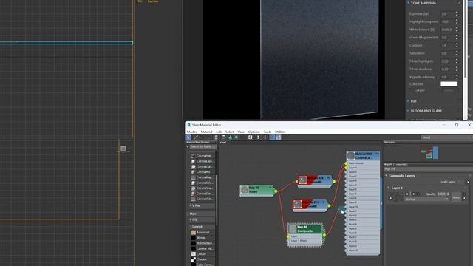Viewport: 473px width, 266px height.
Task: Click the upper CoronaMtl node thumbnail
Action: (x=302, y=180)
